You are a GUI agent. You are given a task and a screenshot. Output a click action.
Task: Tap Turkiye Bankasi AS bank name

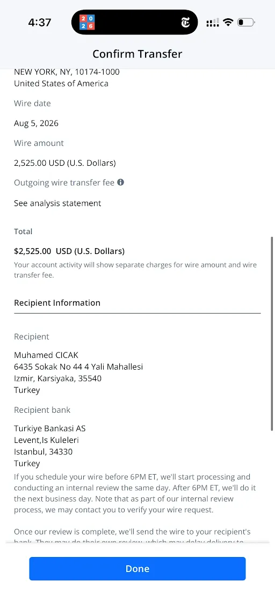[50, 428]
